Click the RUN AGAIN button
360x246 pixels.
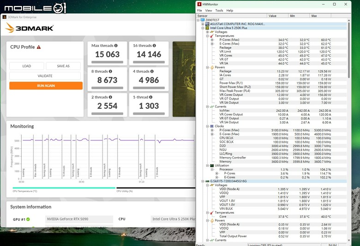[x=46, y=86]
